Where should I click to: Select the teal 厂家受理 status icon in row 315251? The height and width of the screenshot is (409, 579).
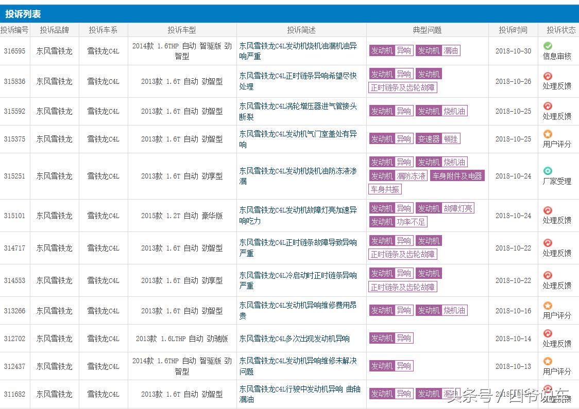point(548,171)
